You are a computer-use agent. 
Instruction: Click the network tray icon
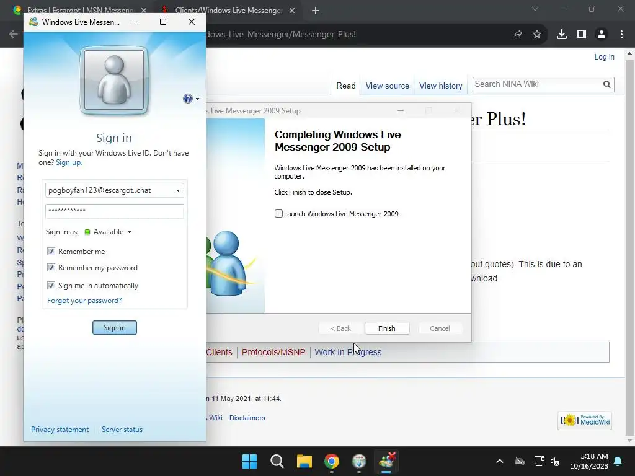[x=539, y=461]
